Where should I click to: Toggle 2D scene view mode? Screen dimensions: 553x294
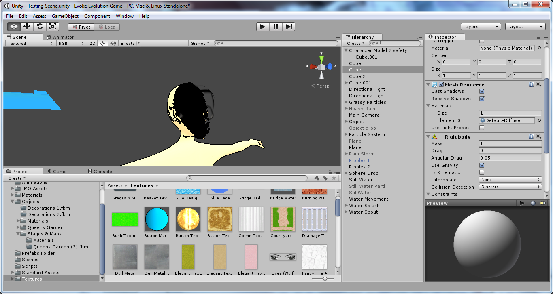92,43
